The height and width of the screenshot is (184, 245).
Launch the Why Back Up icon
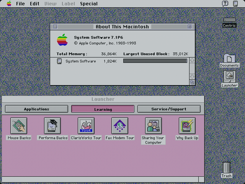tap(187, 126)
